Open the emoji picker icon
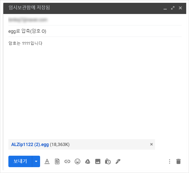The width and height of the screenshot is (189, 173). (x=77, y=161)
